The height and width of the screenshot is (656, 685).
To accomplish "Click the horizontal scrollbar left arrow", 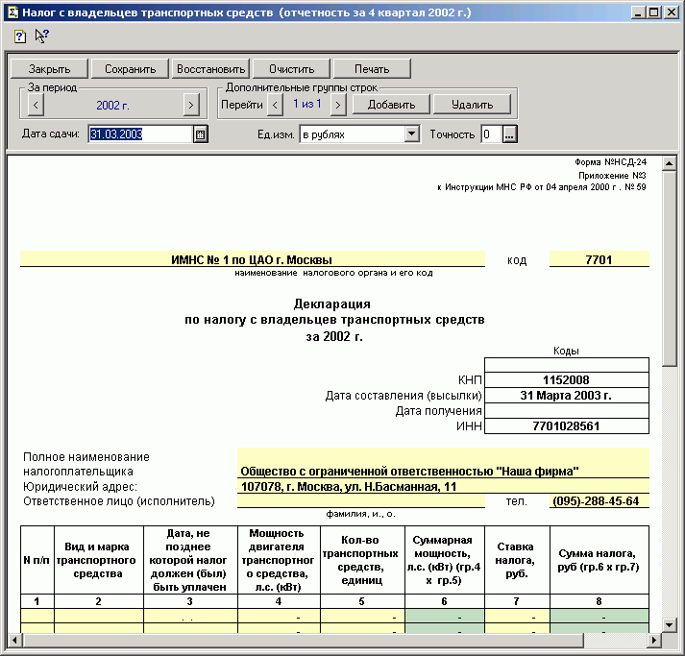I will (x=15, y=641).
